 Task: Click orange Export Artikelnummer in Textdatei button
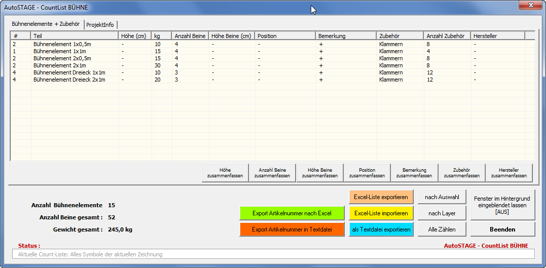point(292,229)
